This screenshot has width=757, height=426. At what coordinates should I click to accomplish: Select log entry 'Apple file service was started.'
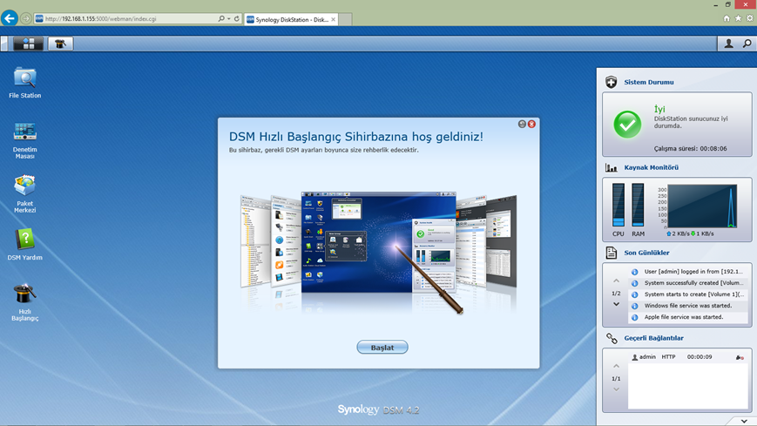coord(688,317)
